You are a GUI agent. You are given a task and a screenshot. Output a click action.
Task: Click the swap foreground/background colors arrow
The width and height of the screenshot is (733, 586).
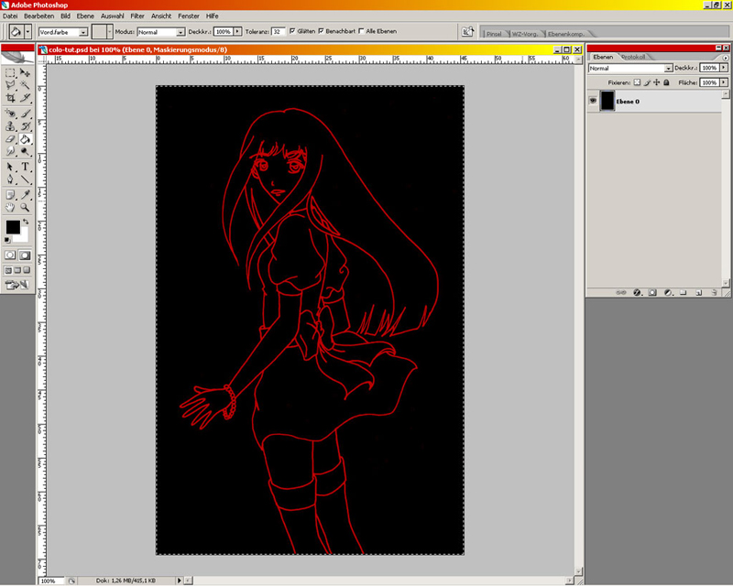26,222
